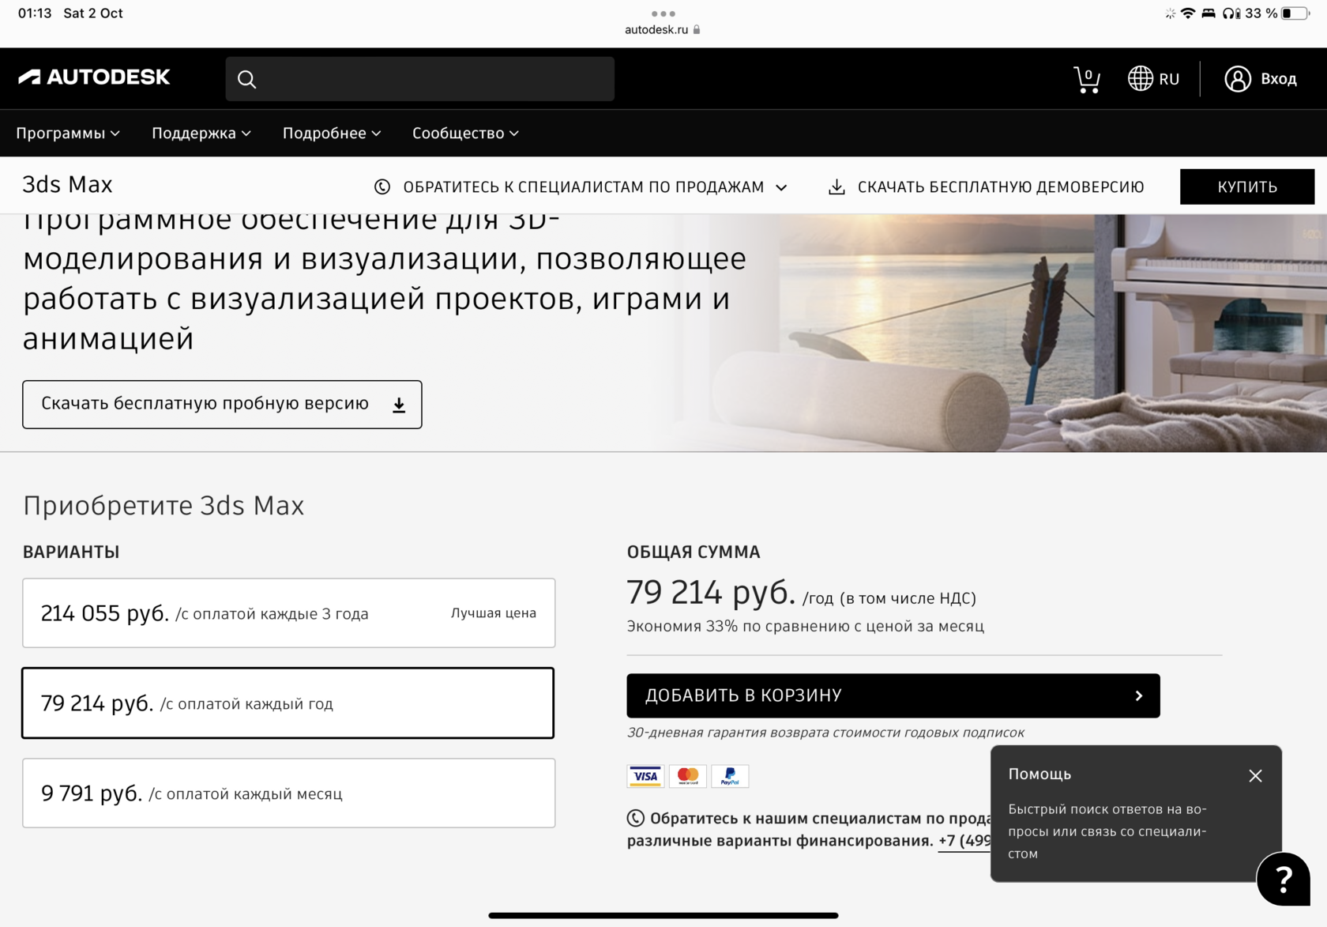
Task: Click the Быстрый поиск ответов help text
Action: pyautogui.click(x=1107, y=831)
